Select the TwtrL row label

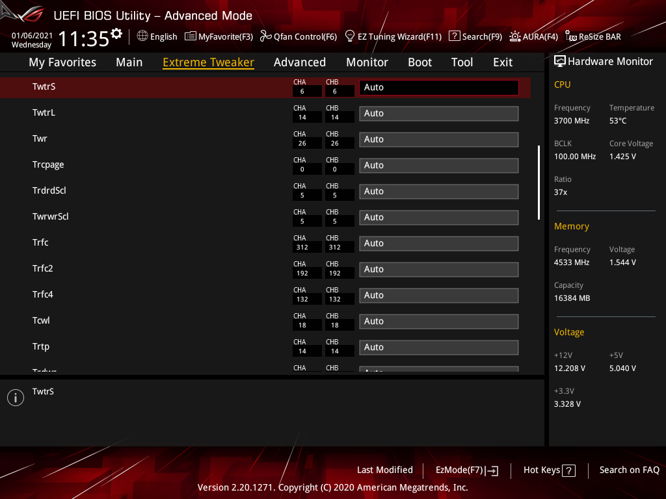pos(44,112)
